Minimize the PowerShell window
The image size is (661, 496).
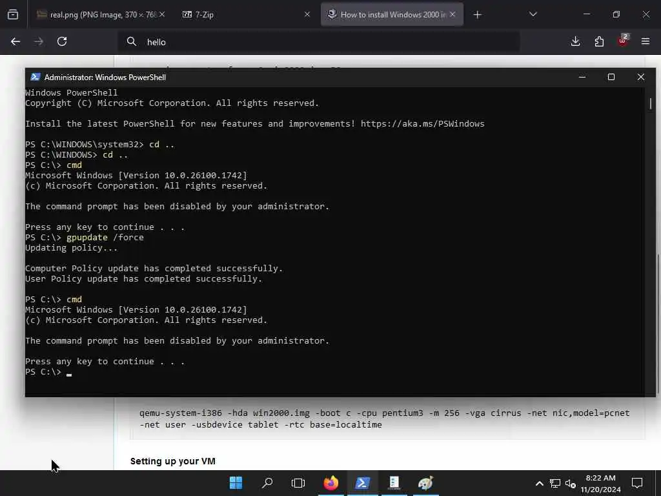pos(582,77)
